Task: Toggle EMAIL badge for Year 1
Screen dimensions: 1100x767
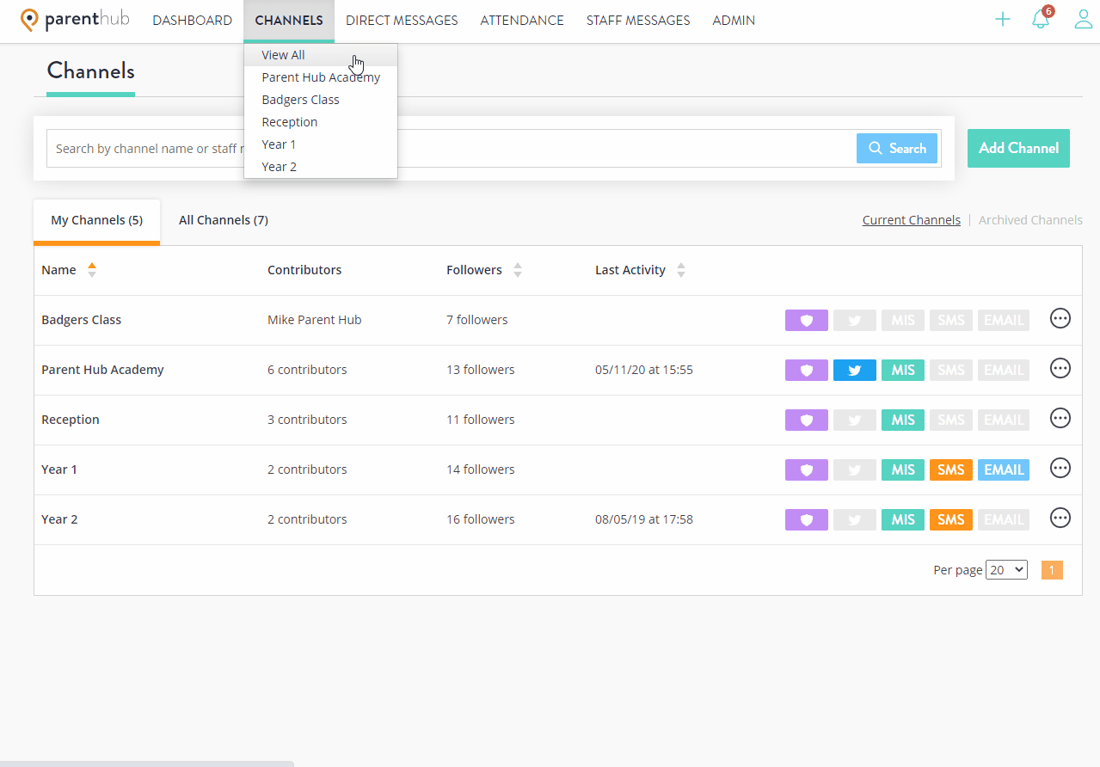Action: pos(1004,469)
